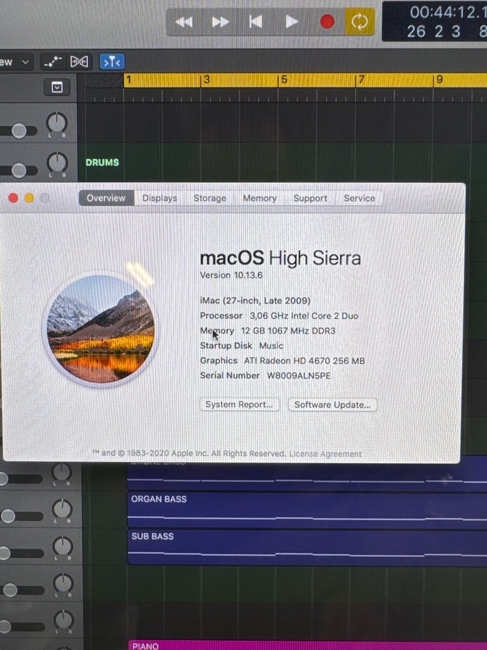Click the serial number 'W8009ALN5PE'
Viewport: 487px width, 650px height.
(x=299, y=376)
